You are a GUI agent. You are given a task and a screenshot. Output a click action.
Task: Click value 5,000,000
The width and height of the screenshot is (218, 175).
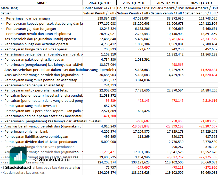pyautogui.click(x=108, y=142)
